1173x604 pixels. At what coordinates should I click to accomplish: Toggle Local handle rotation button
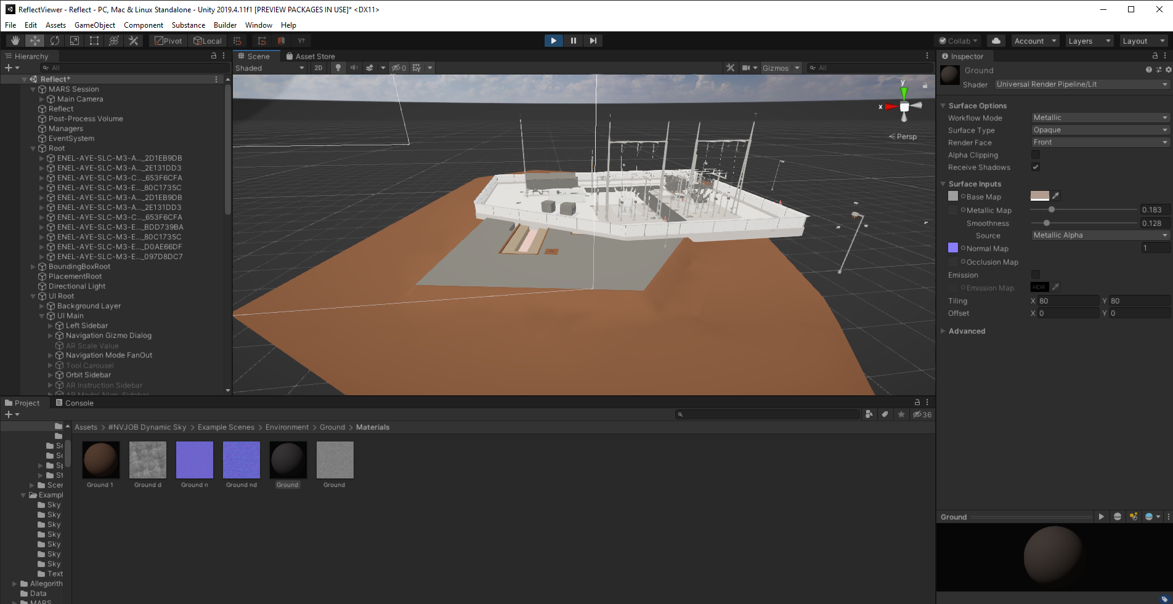pos(208,41)
